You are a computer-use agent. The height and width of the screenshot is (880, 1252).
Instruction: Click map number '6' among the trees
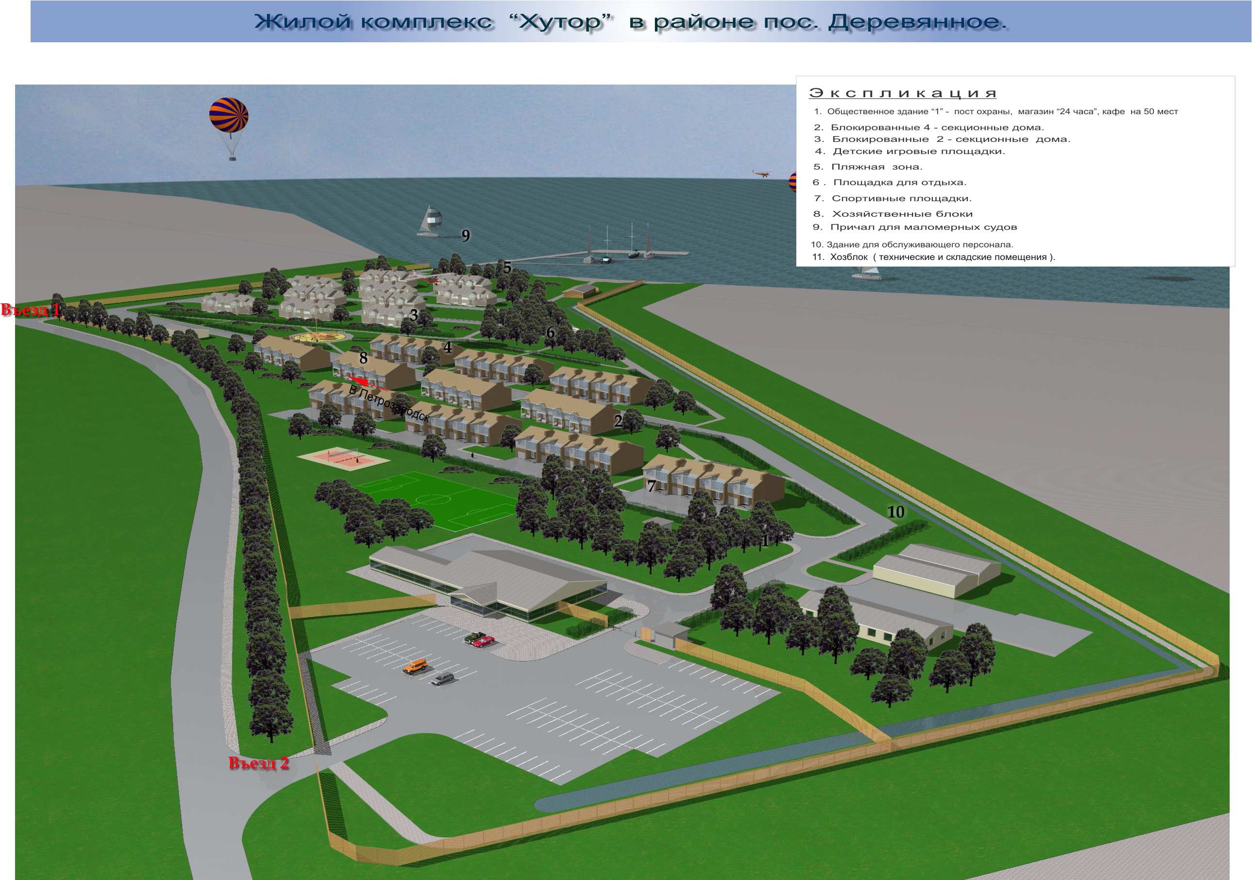[550, 332]
